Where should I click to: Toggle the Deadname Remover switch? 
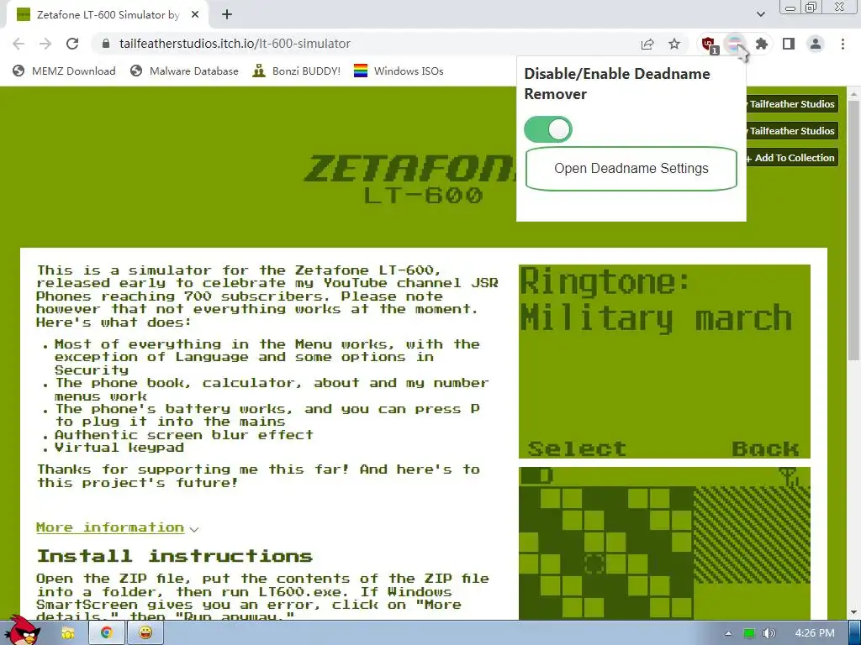[547, 129]
